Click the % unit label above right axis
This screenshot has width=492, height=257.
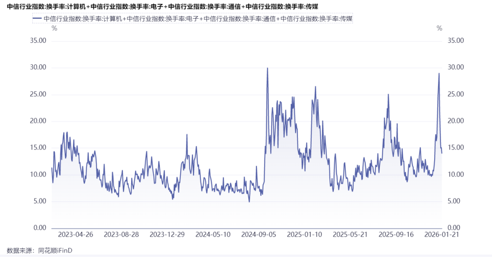tap(439, 29)
